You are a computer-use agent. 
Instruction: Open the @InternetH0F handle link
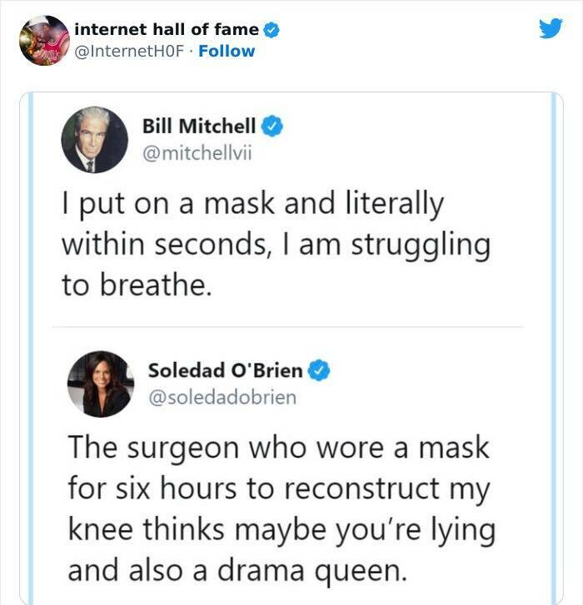129,51
